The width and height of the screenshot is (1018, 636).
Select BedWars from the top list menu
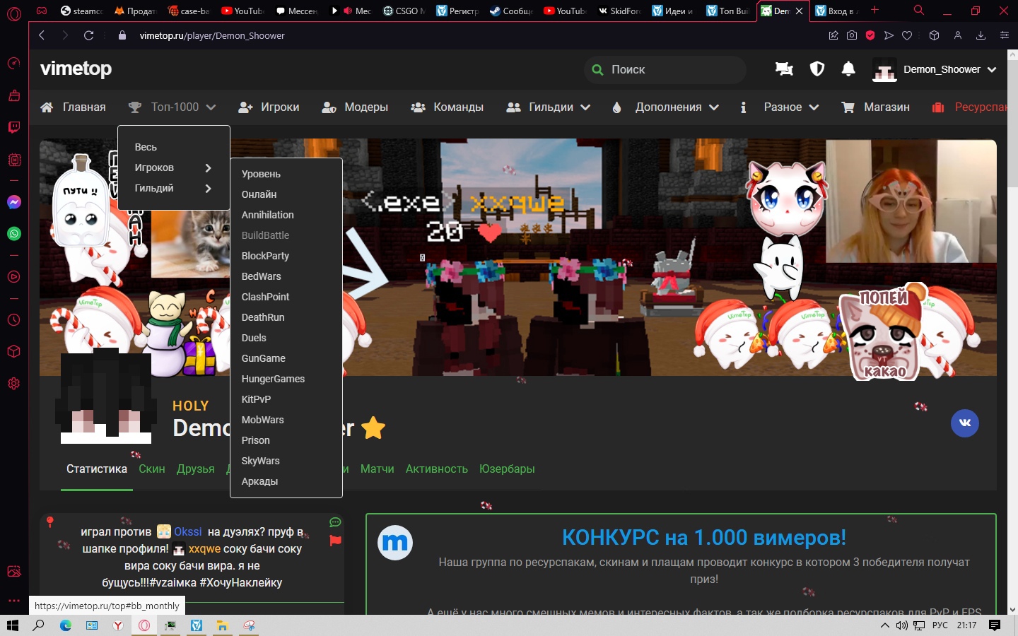pos(262,276)
